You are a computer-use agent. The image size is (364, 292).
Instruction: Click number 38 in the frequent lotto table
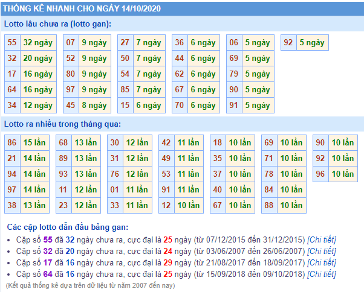[12, 206]
